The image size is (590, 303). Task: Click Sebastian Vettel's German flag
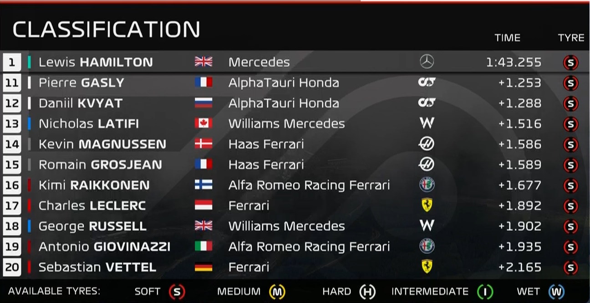(203, 267)
